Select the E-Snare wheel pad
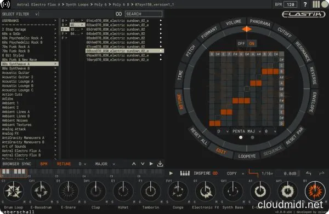Screen dimensions: 329x214 click(69, 192)
